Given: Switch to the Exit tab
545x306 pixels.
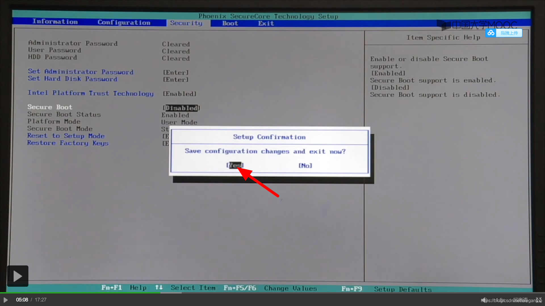Looking at the screenshot, I should [x=266, y=23].
